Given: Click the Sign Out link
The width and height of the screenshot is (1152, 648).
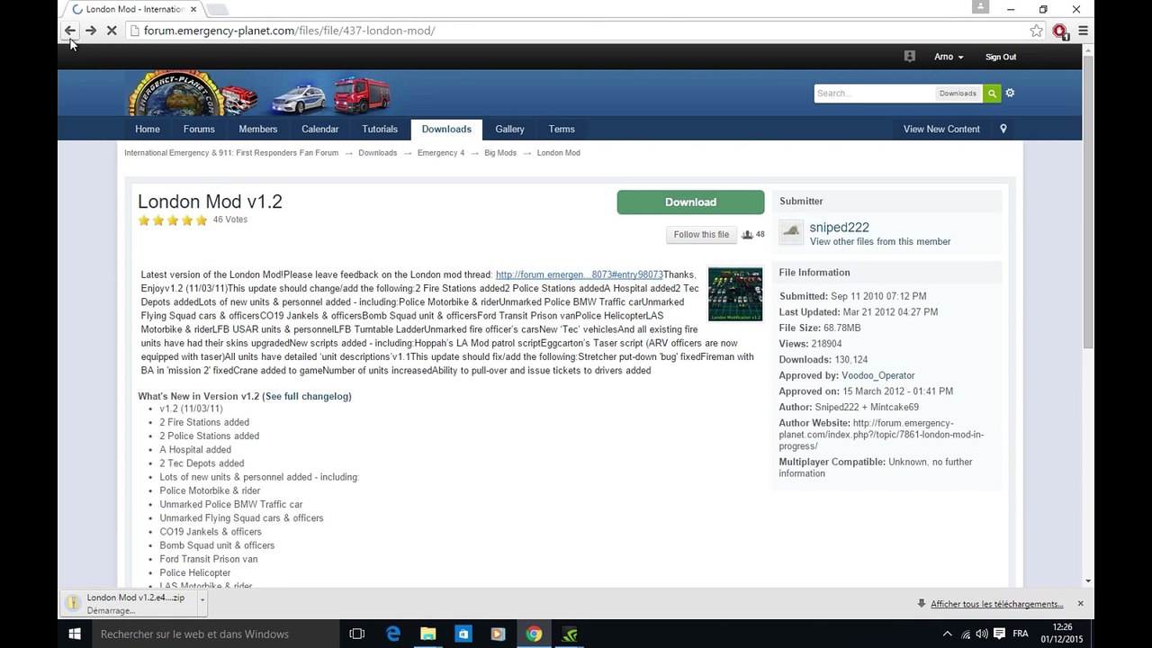Looking at the screenshot, I should click(x=1001, y=57).
